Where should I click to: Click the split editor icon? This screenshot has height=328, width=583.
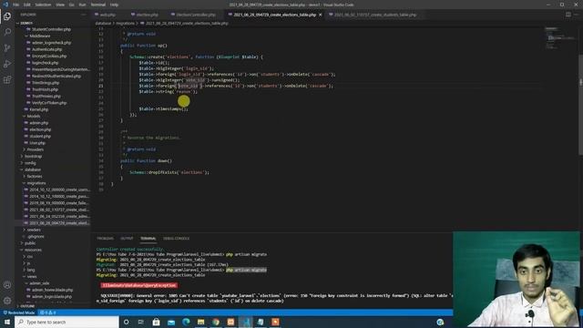point(568,15)
